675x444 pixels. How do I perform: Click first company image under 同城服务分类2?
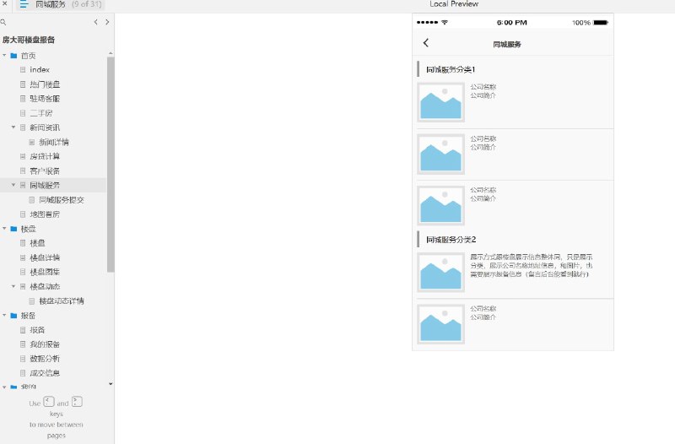440,272
